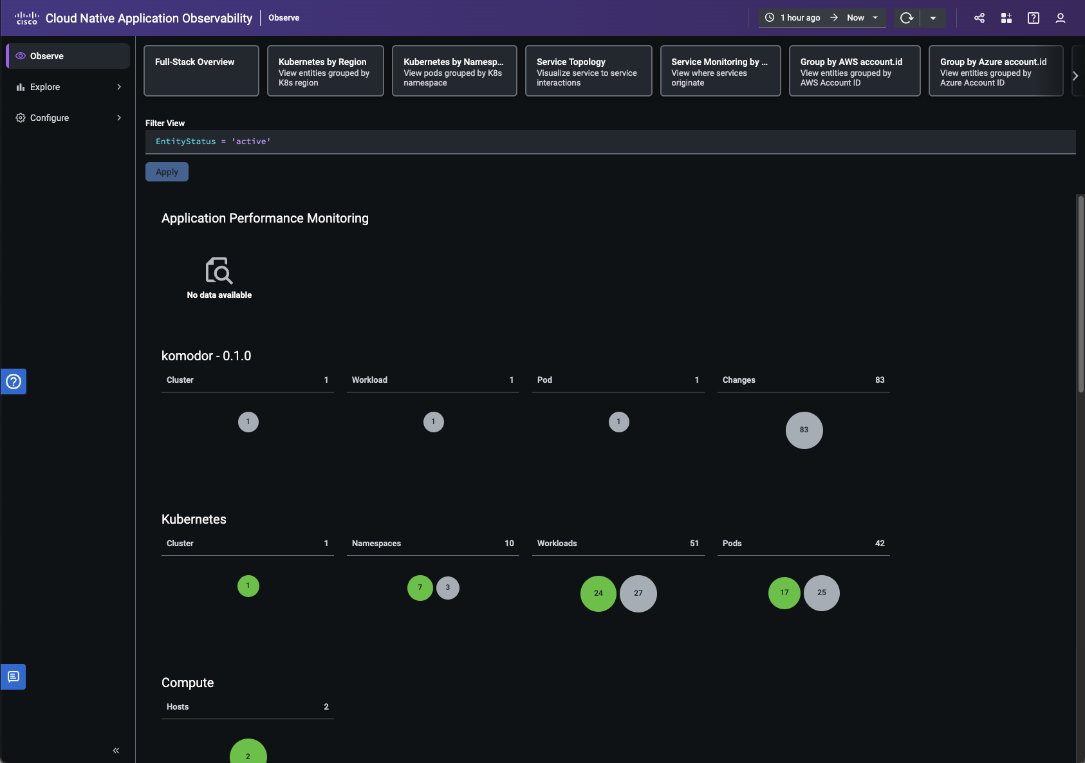Image resolution: width=1085 pixels, height=763 pixels.
Task: Click the add widget icon in the header
Action: click(1006, 17)
